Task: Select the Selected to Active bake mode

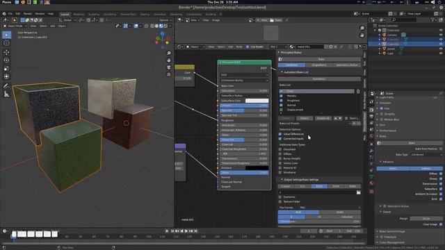Action: click(347, 65)
